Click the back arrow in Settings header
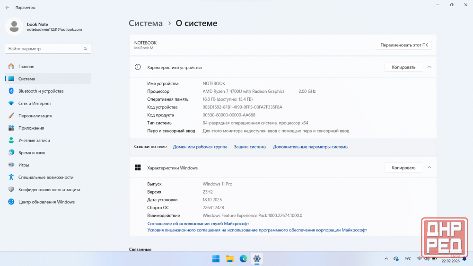 pos(7,8)
